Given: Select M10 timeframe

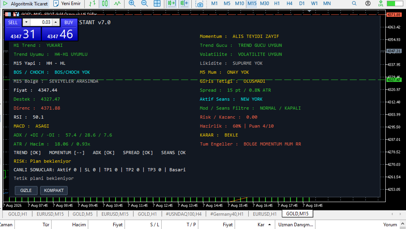Looking at the screenshot, I should [240, 4].
